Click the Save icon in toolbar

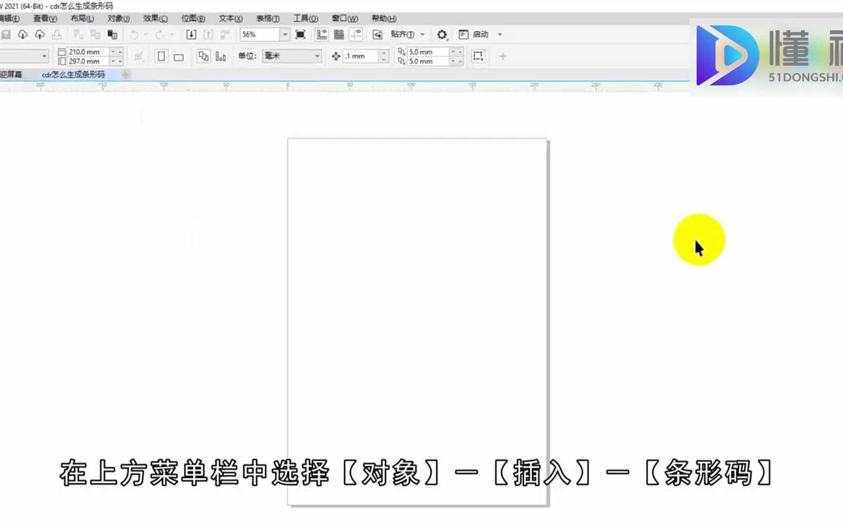pyautogui.click(x=6, y=35)
